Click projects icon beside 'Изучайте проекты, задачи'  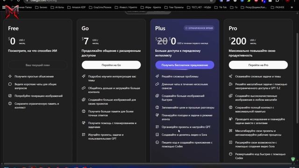point(84,134)
